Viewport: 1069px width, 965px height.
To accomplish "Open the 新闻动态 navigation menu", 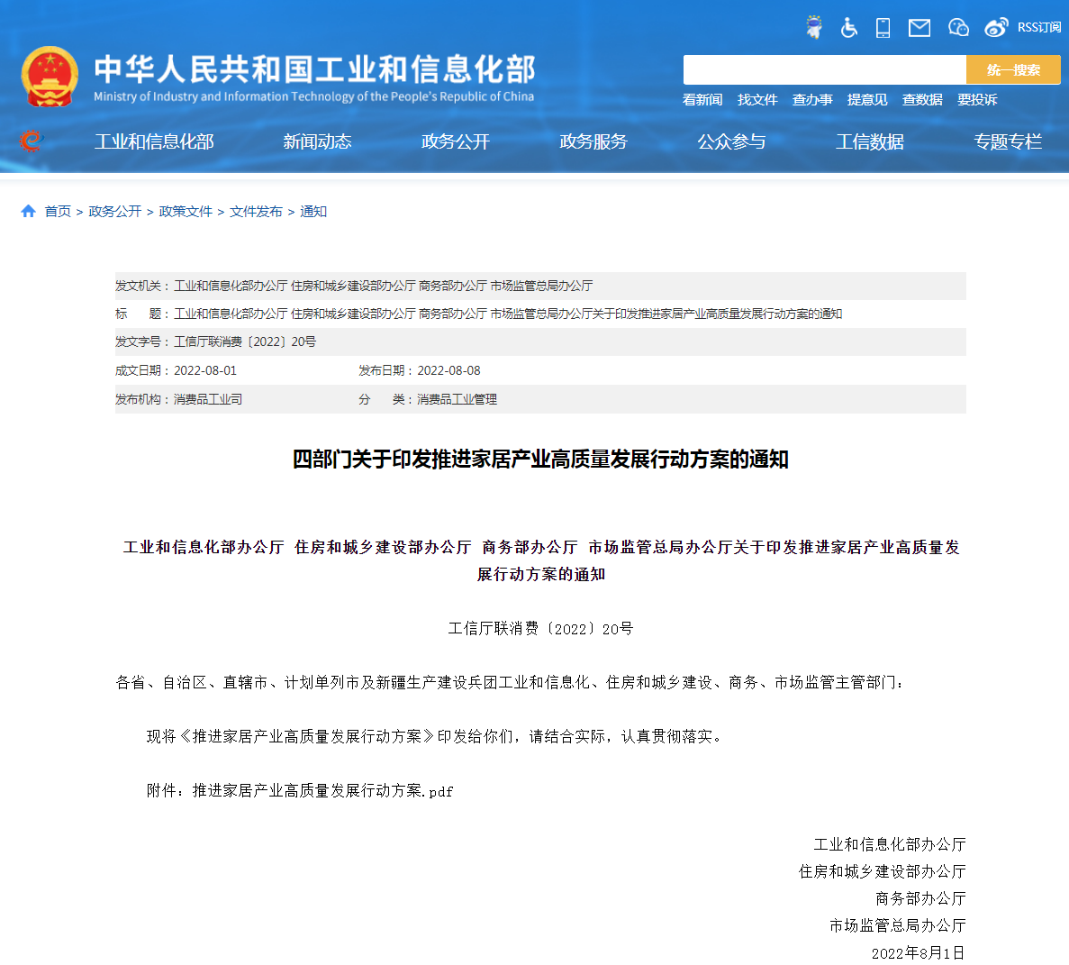I will point(317,141).
